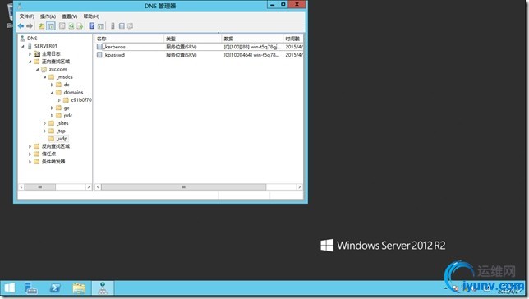
Task: Click the last toolbar icon in DNS Manager
Action: click(131, 26)
